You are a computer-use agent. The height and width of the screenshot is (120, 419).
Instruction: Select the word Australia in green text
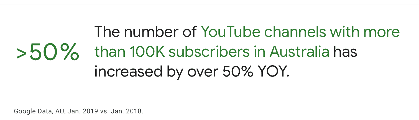pyautogui.click(x=299, y=52)
